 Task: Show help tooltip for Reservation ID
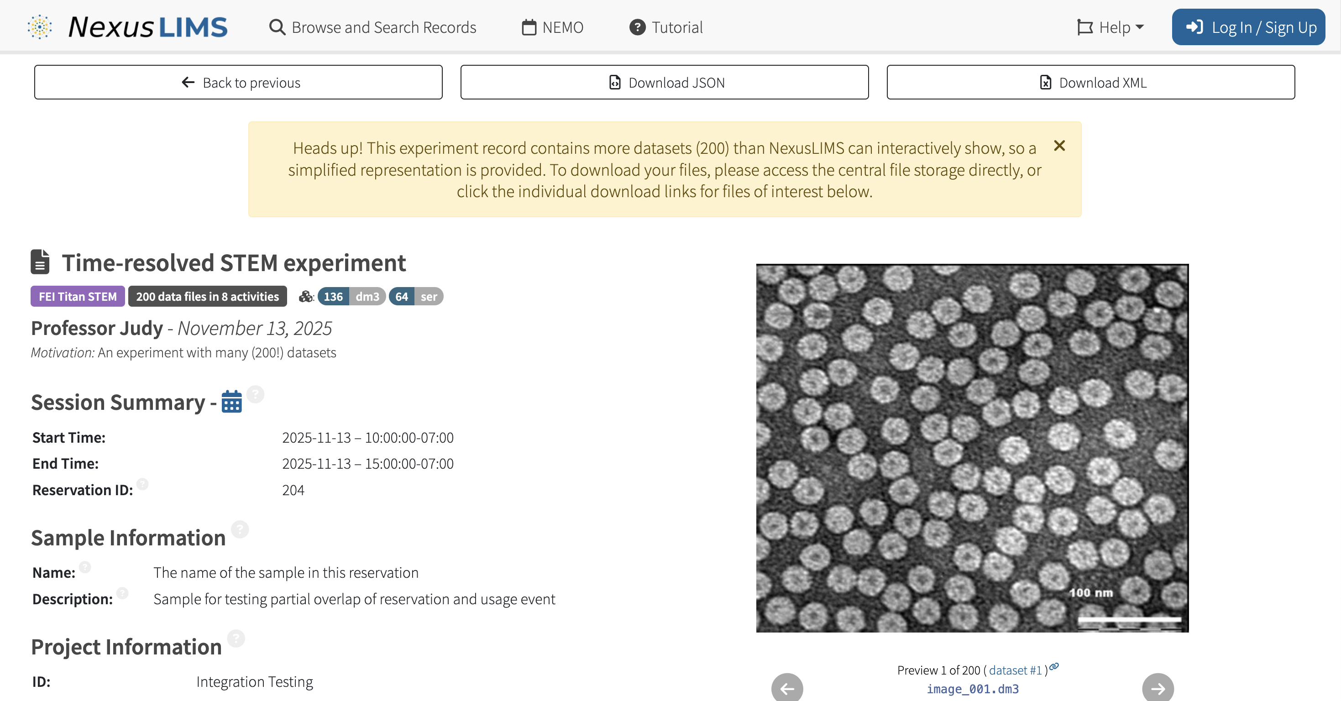pos(143,484)
